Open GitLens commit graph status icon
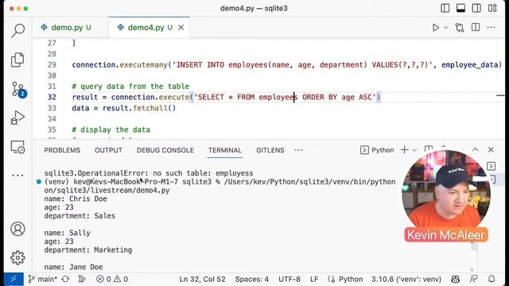The width and height of the screenshot is (509, 286). pos(82,279)
